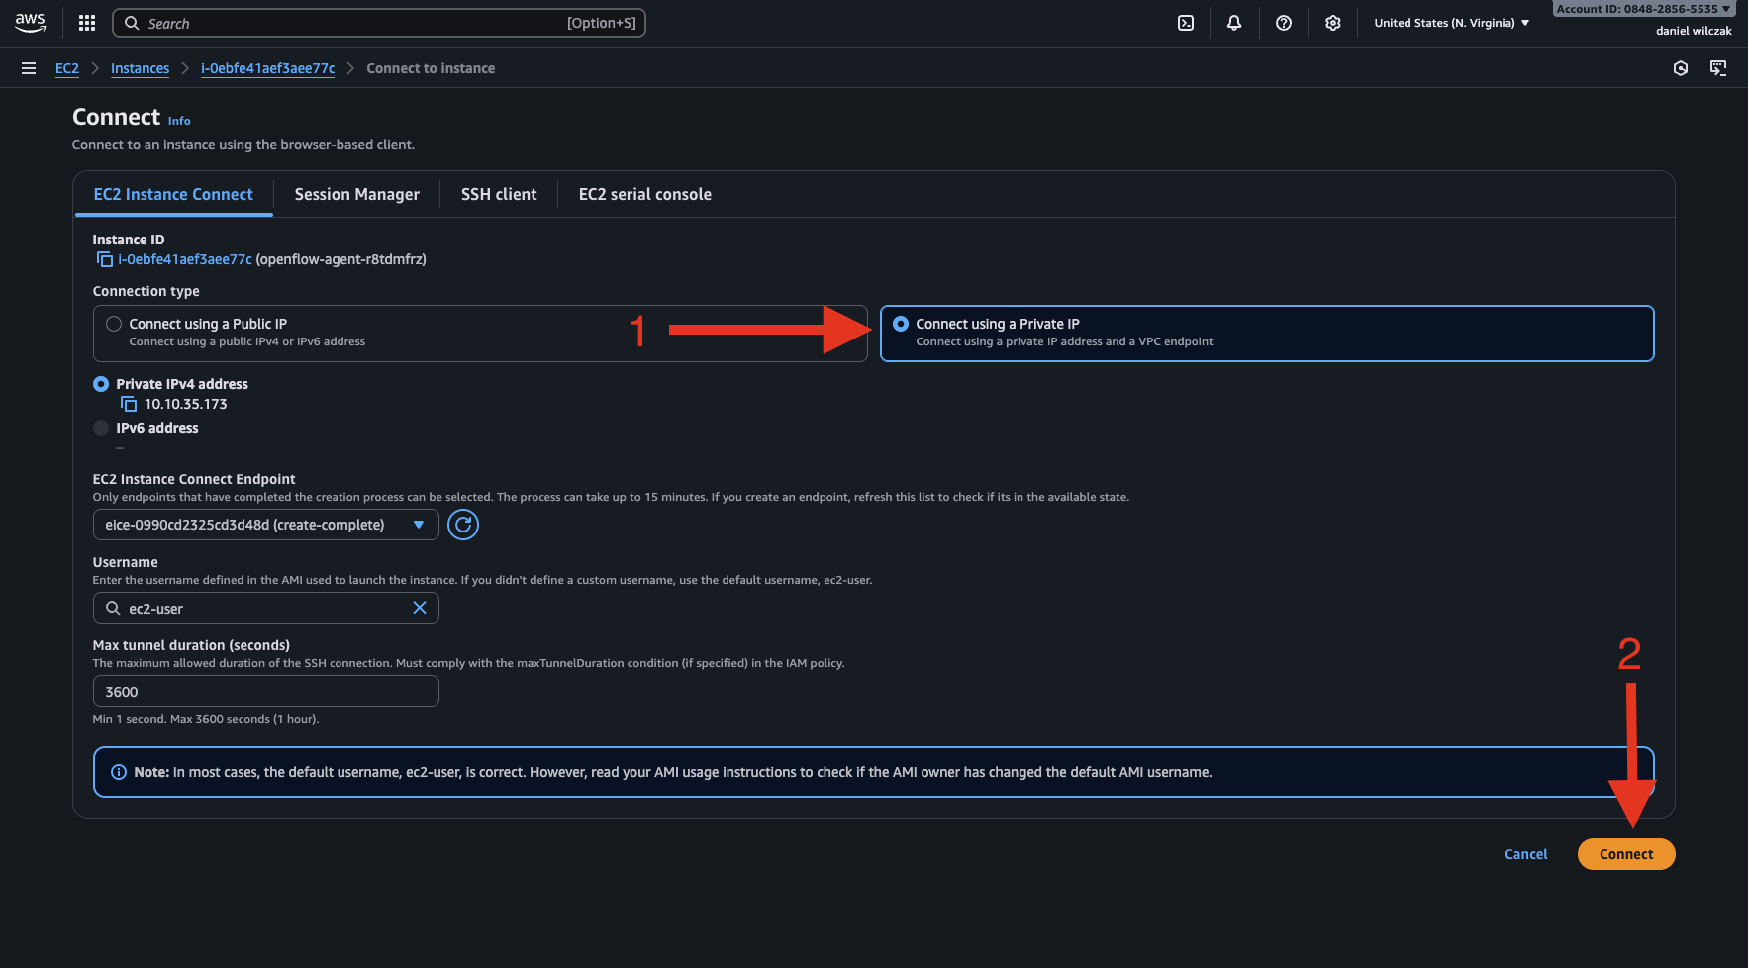Select Connect using a Private IP

click(901, 324)
